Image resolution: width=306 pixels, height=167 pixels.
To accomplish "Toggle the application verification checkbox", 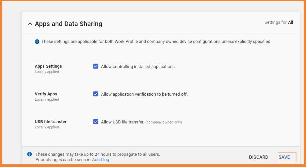I will point(96,94).
